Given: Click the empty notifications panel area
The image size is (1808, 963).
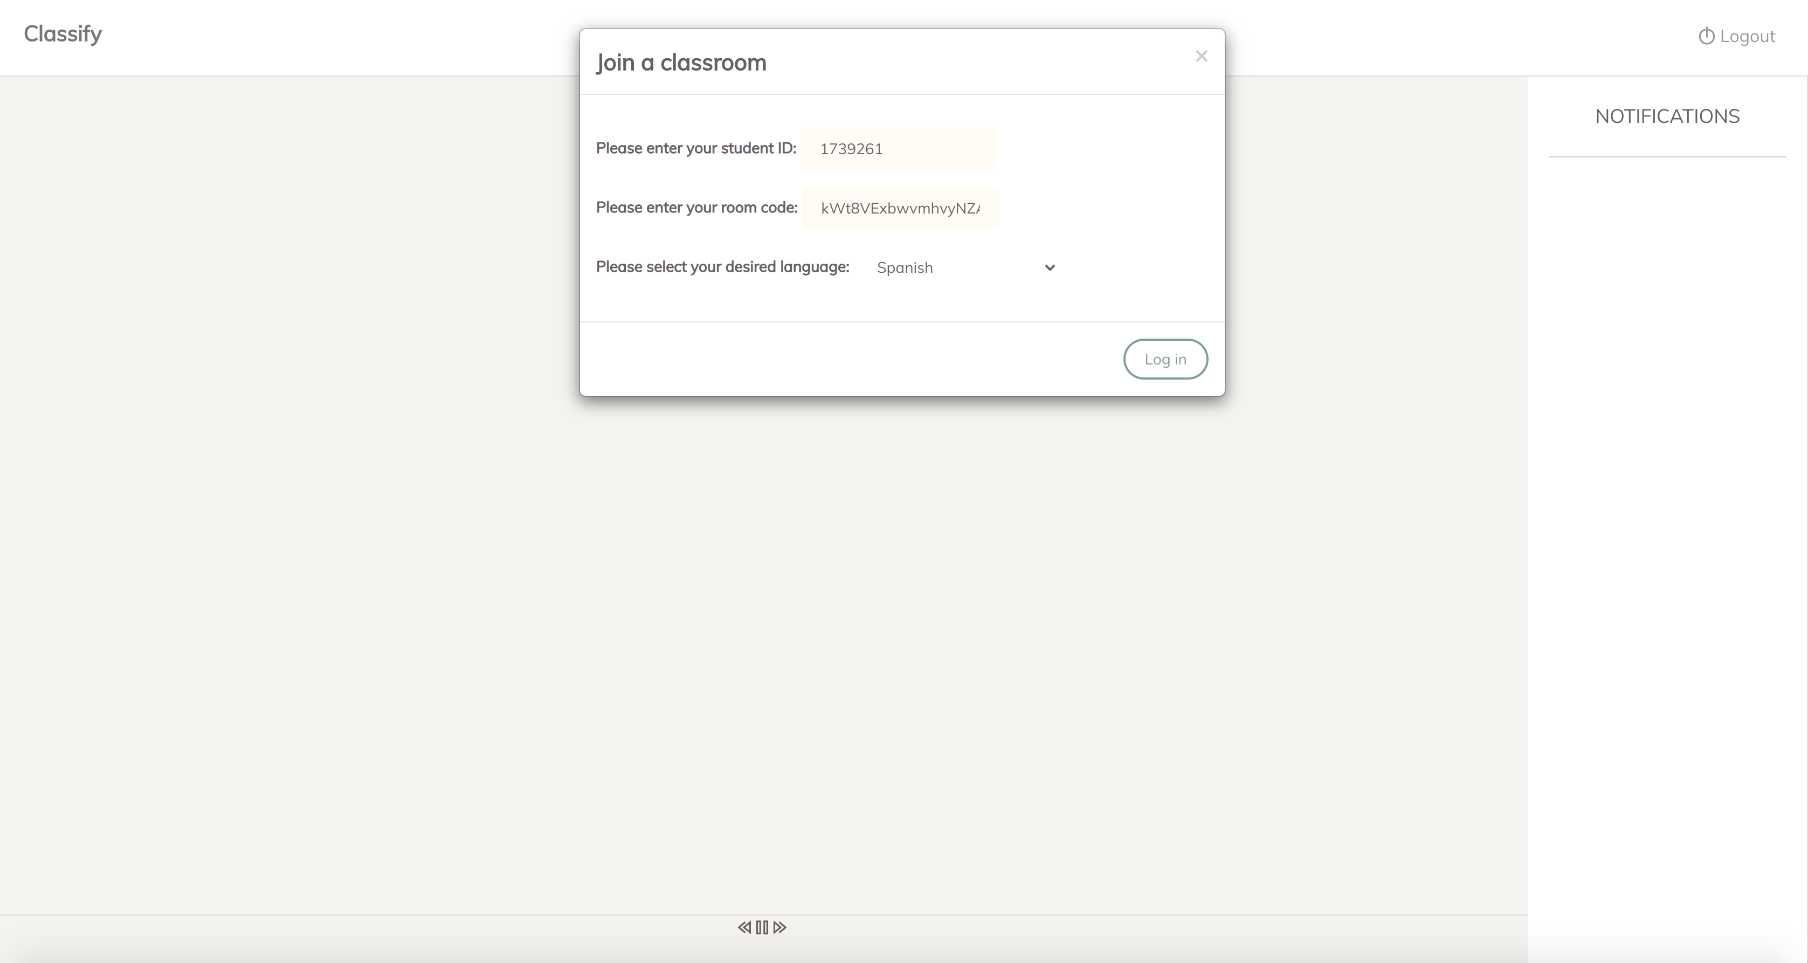Looking at the screenshot, I should [x=1667, y=491].
